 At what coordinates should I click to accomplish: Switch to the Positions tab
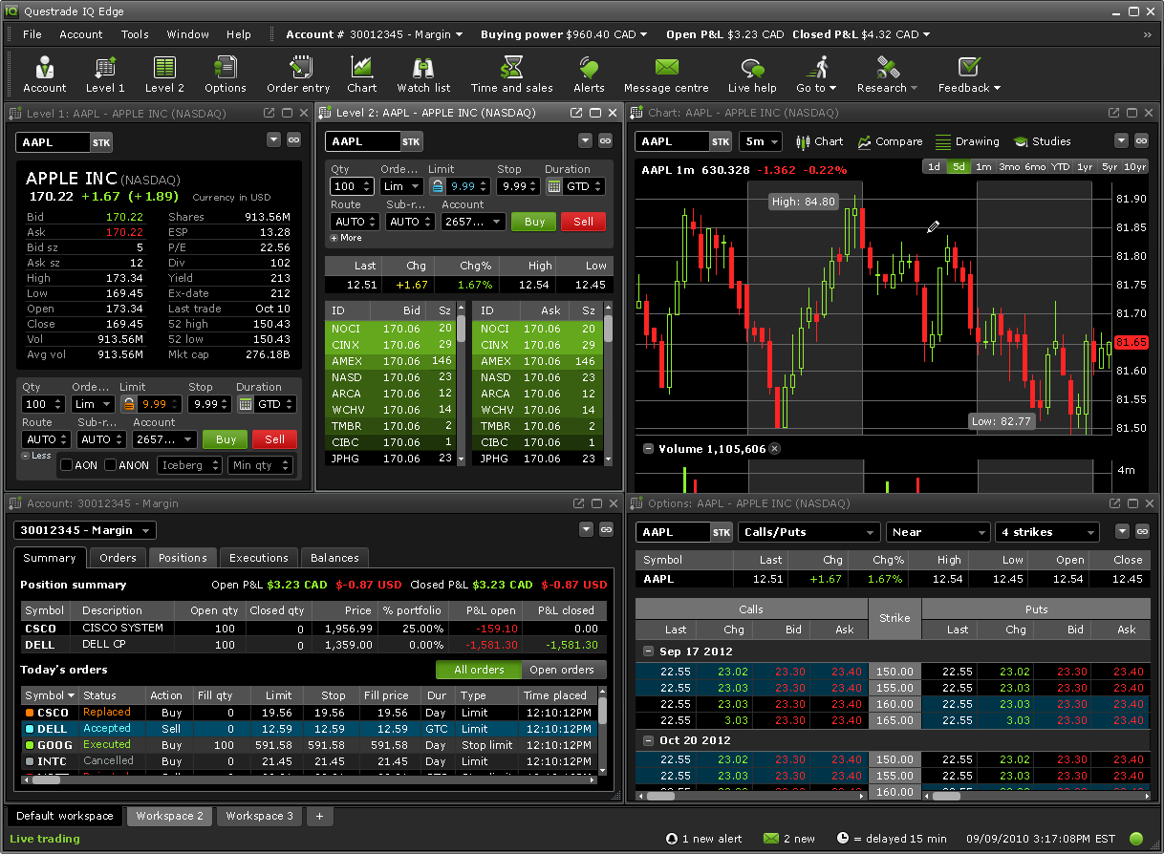tap(183, 558)
